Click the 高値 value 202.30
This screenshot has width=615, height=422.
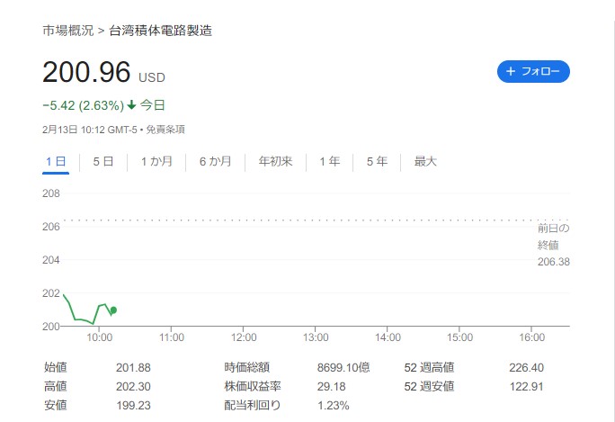pos(133,387)
